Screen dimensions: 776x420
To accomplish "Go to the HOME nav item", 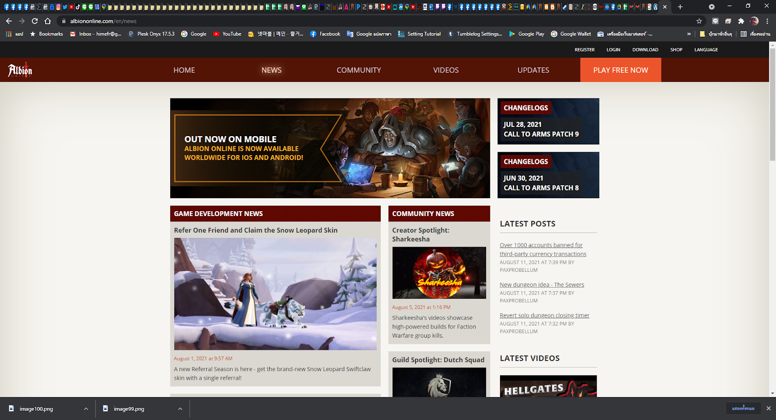I will [x=184, y=70].
